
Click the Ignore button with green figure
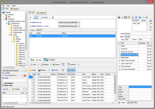coord(56,65)
